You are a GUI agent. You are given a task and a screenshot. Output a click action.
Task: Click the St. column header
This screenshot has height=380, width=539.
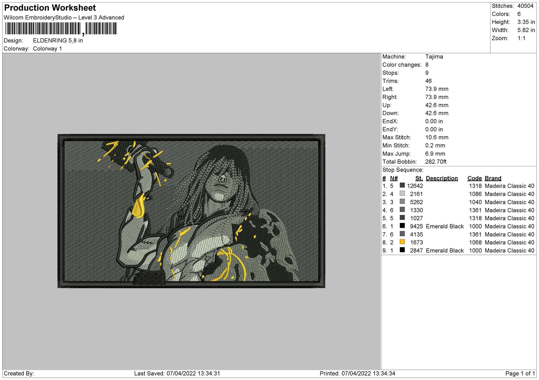pos(419,178)
